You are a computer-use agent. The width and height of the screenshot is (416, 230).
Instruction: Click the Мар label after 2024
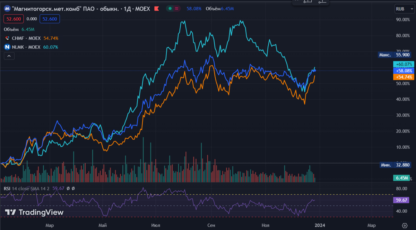pyautogui.click(x=371, y=225)
